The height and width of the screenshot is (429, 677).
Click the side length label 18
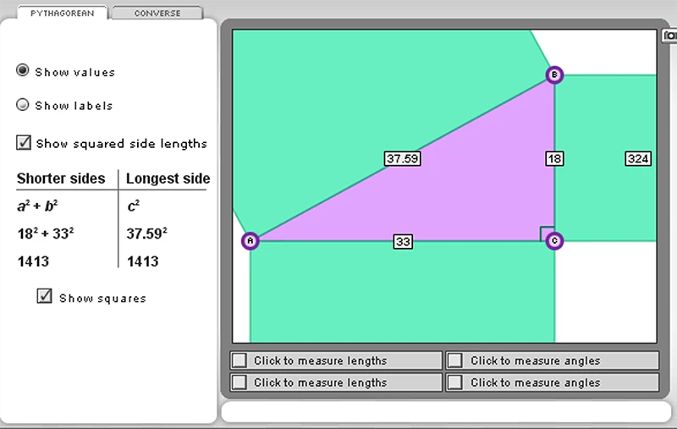click(554, 159)
